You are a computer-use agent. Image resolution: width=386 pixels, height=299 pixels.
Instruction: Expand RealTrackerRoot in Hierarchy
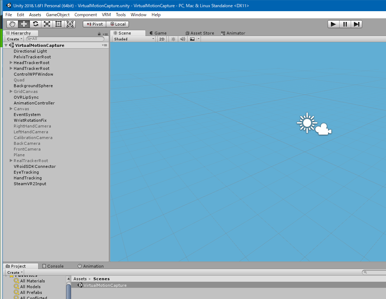coord(11,160)
